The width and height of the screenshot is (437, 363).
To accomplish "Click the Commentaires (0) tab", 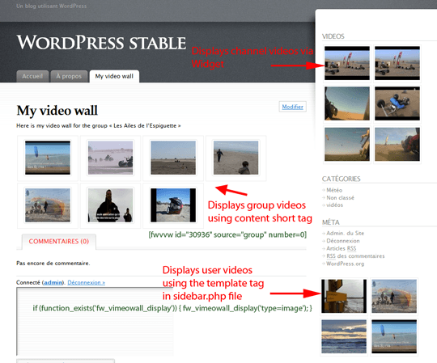I will pos(59,242).
